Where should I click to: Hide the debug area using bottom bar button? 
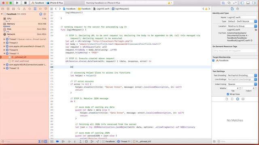tap(52, 141)
